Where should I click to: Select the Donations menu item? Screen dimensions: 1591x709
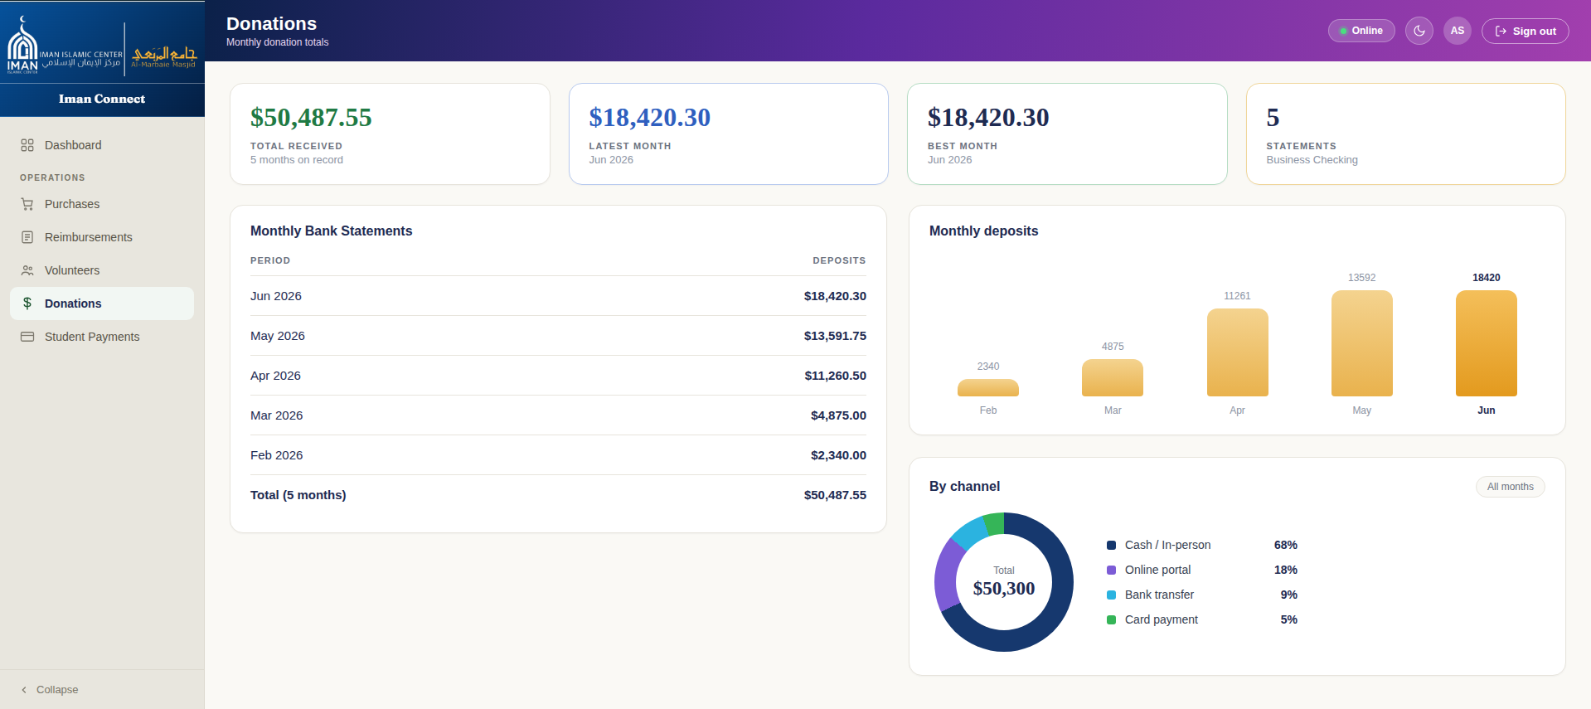pyautogui.click(x=102, y=304)
